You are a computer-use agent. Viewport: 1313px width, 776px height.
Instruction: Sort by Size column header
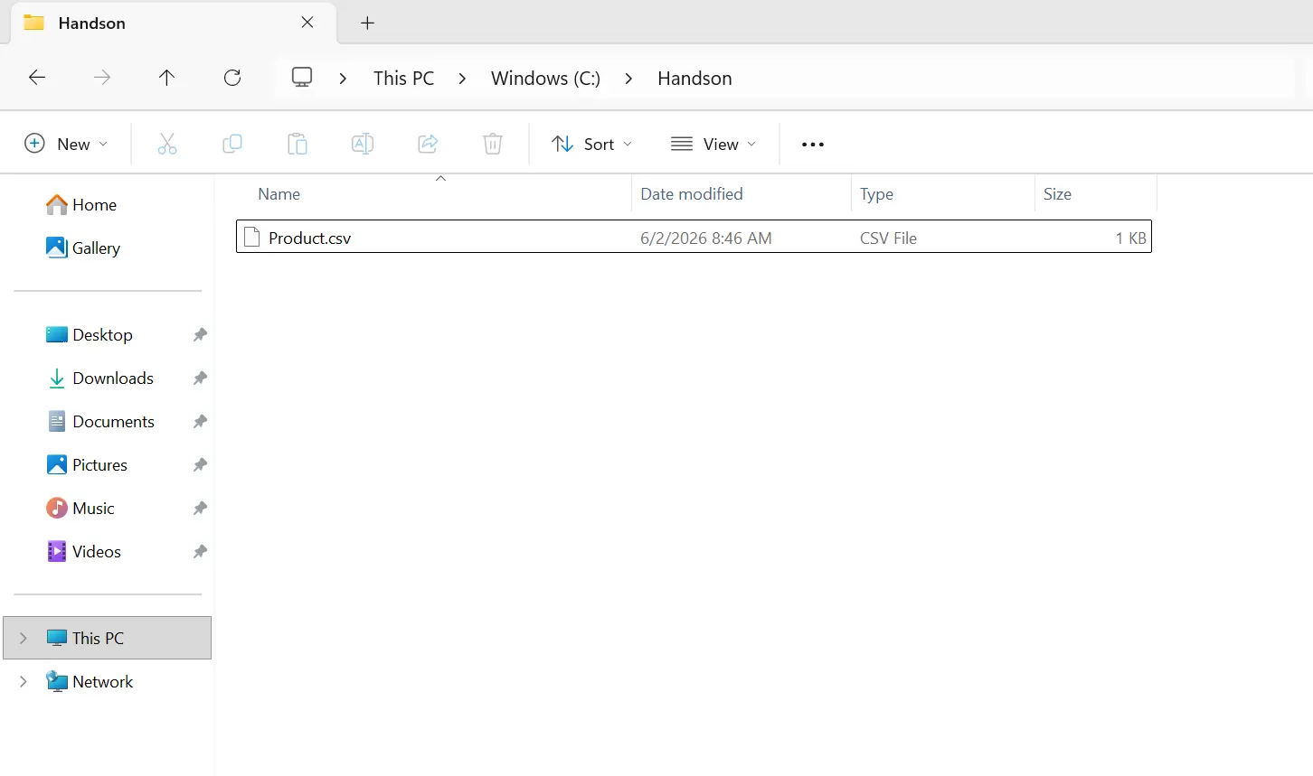pos(1057,194)
